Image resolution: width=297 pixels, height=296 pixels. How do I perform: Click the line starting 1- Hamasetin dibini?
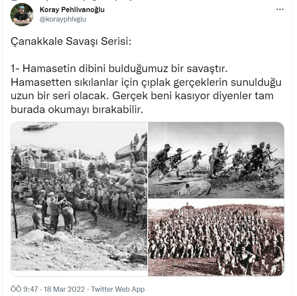point(119,68)
